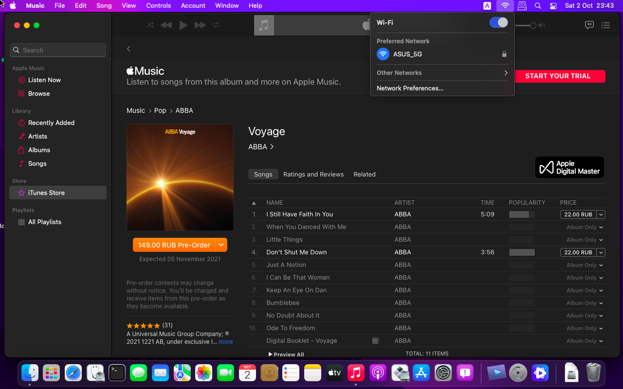The image size is (623, 389).
Task: Toggle shuffle in playback controls
Action: tap(150, 25)
